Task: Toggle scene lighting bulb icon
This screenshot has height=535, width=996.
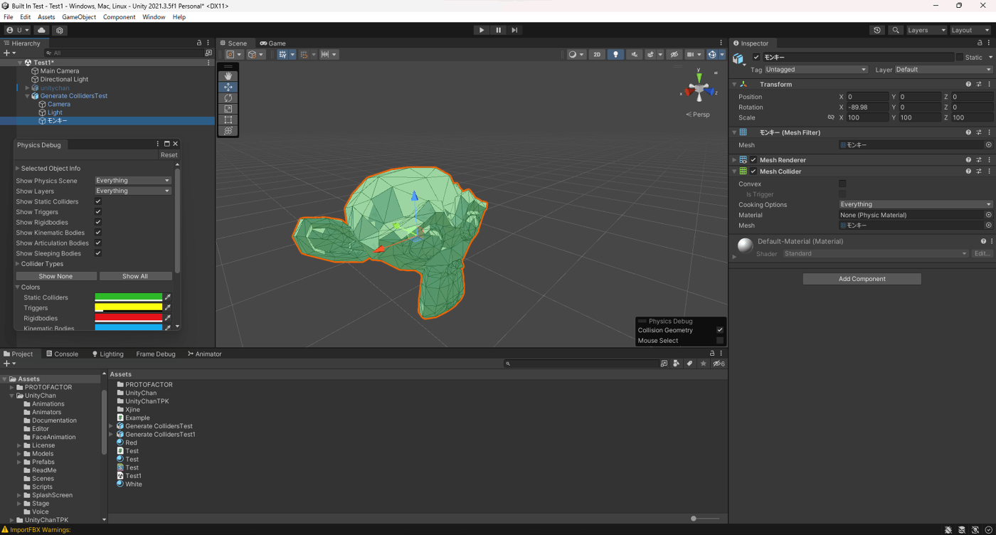Action: coord(615,55)
